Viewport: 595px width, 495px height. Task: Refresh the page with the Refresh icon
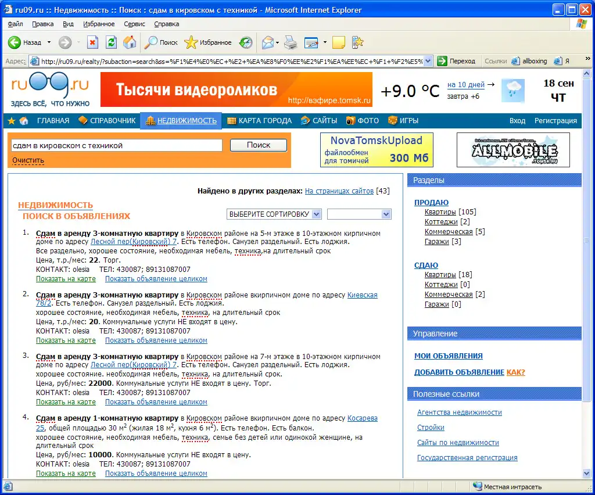pyautogui.click(x=111, y=42)
